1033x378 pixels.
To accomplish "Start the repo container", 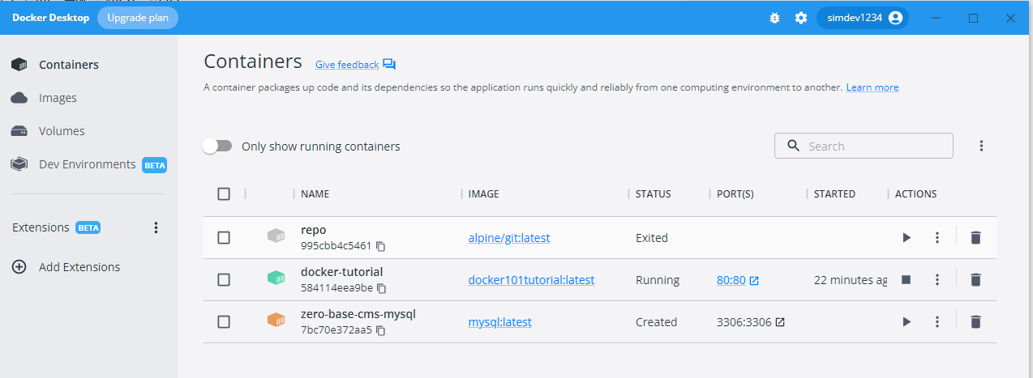I will pyautogui.click(x=907, y=238).
